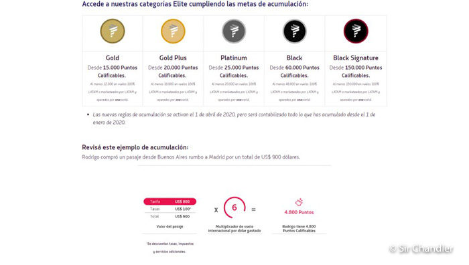Click the Revisá este ejemplo de acumulación heading
The height and width of the screenshot is (265, 469).
[x=135, y=147]
